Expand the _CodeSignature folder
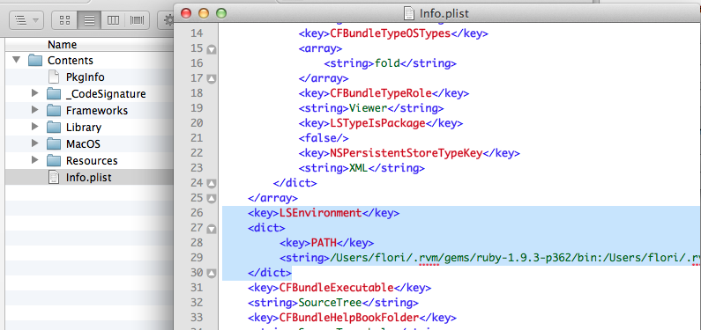701x330 pixels. [35, 93]
